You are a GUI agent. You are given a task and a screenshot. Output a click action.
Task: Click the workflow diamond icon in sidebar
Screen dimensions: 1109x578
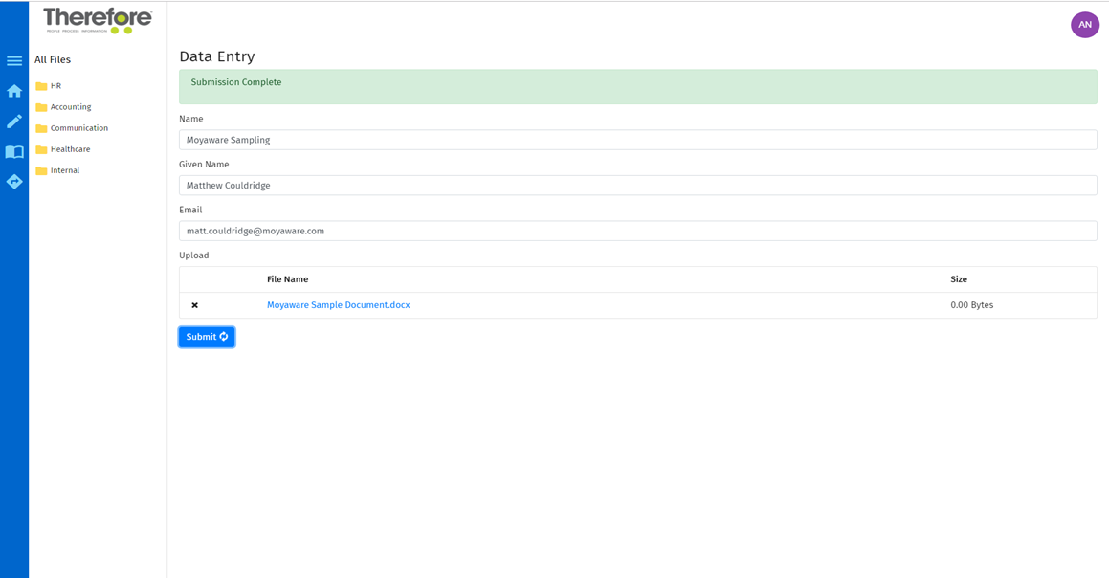[x=14, y=181]
